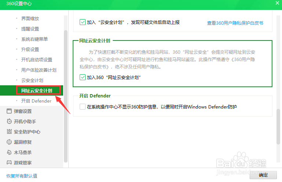Click 恢复所有默认值 link

(22, 176)
